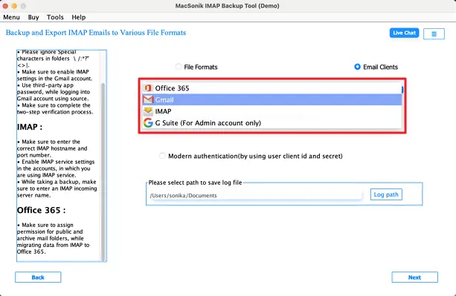The height and width of the screenshot is (296, 456).
Task: Click the IMAP mailbox icon
Action: coord(148,111)
